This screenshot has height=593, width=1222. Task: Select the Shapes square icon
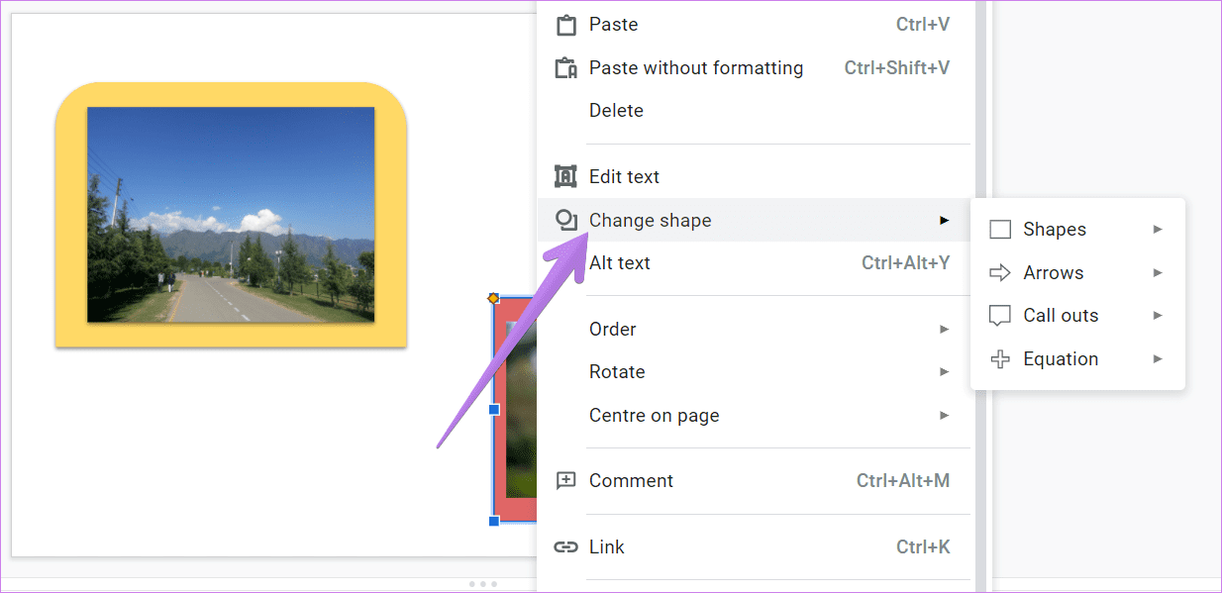coord(1000,229)
